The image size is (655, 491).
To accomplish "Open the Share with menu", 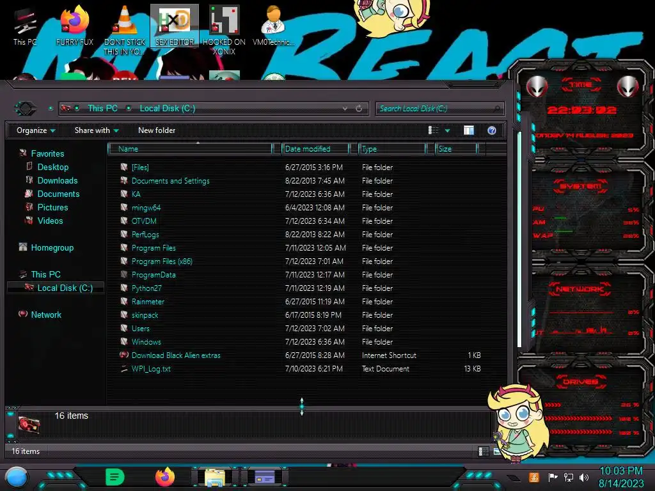I will pos(97,130).
